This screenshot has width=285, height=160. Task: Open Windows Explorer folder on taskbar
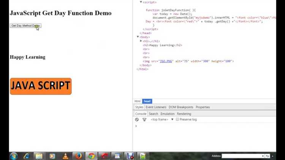point(39,156)
